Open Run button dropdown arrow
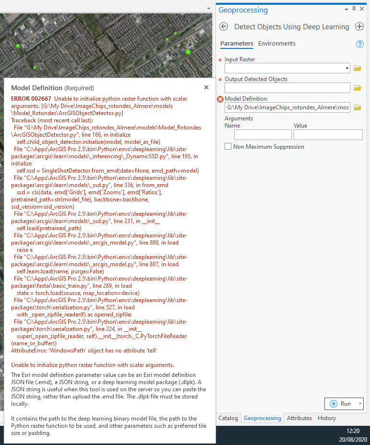This screenshot has width=370, height=445. tap(360, 404)
